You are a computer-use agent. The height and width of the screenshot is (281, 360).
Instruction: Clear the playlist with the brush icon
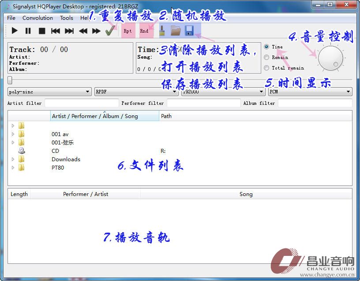coord(162,31)
